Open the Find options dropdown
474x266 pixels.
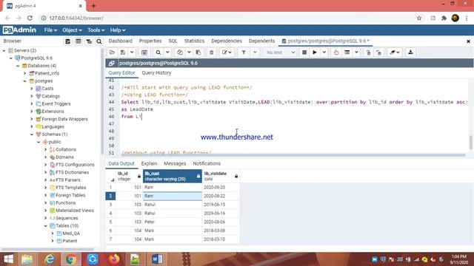click(167, 52)
